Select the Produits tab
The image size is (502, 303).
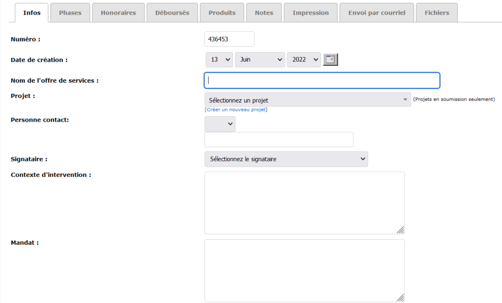click(222, 13)
